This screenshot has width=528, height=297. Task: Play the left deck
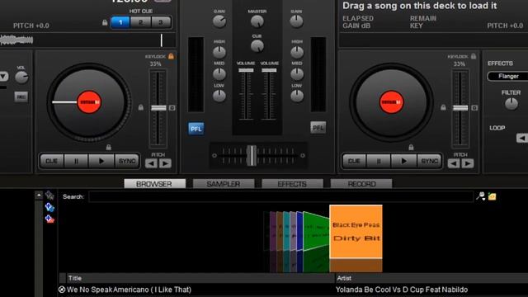[x=101, y=161]
